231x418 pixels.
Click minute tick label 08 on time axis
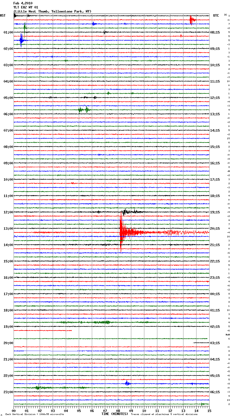(x=118, y=411)
